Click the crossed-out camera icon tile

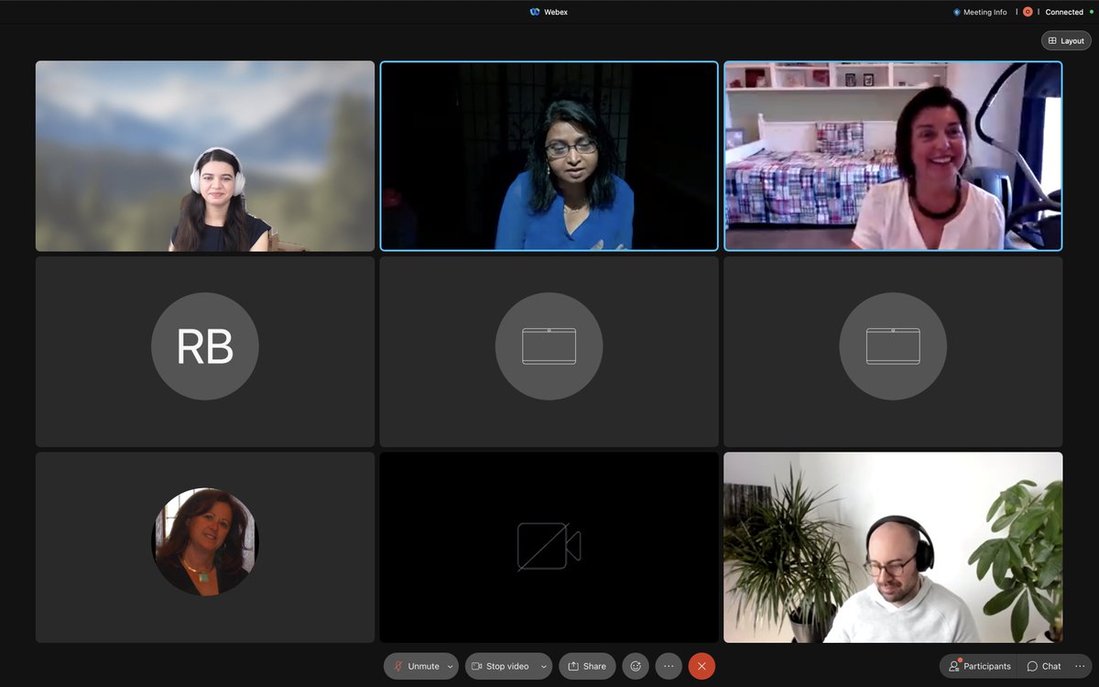coord(549,547)
